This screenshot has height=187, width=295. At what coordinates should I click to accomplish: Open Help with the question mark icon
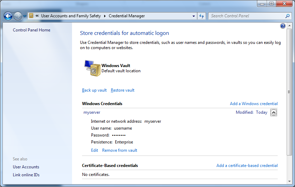coord(283,26)
